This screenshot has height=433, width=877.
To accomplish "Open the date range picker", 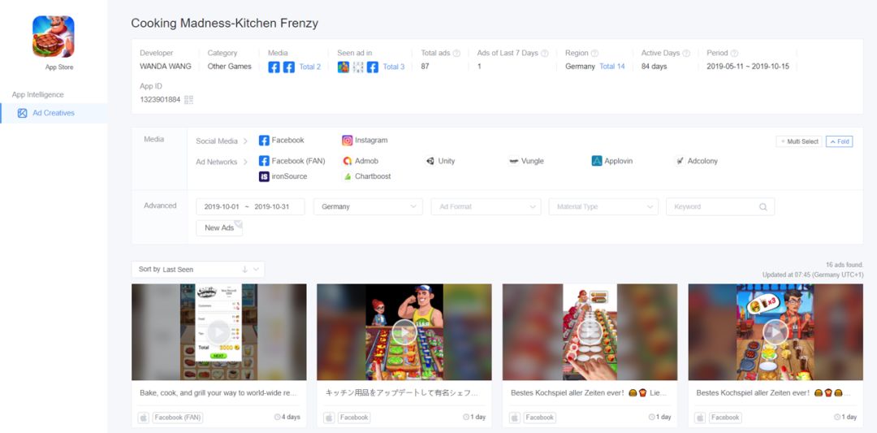I will [250, 206].
